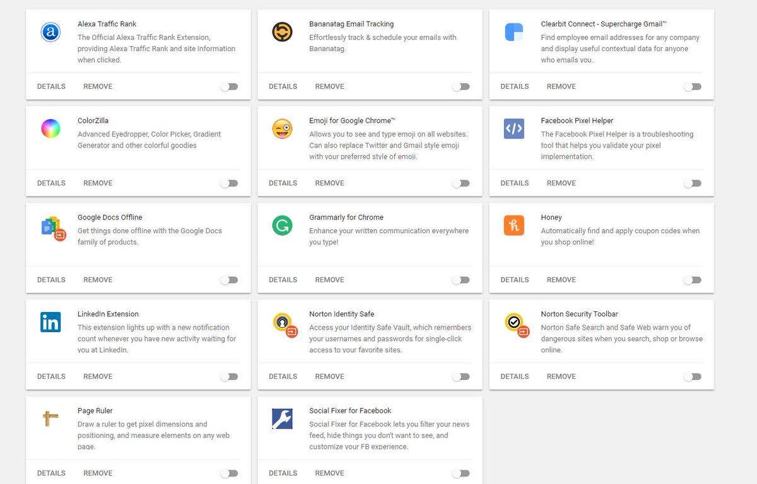757x484 pixels.
Task: View Details of Clearbit Connect
Action: tap(514, 86)
